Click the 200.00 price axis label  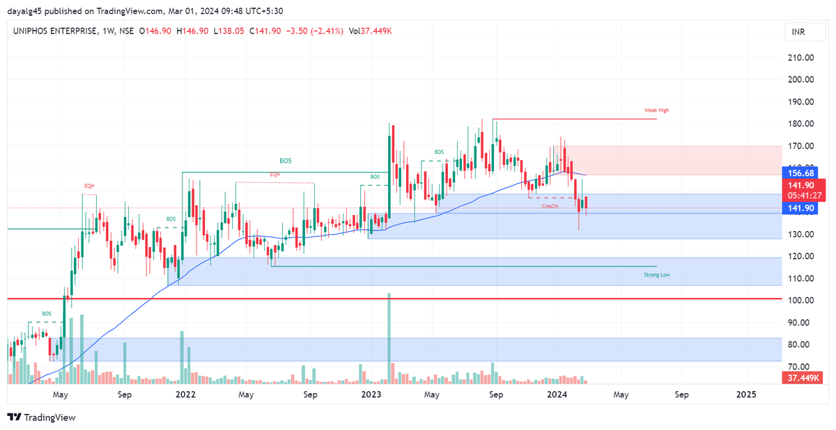pos(801,79)
